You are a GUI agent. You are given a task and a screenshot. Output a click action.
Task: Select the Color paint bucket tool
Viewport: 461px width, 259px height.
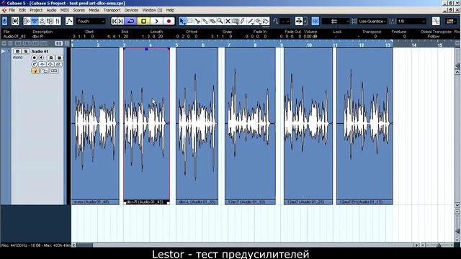(x=266, y=21)
